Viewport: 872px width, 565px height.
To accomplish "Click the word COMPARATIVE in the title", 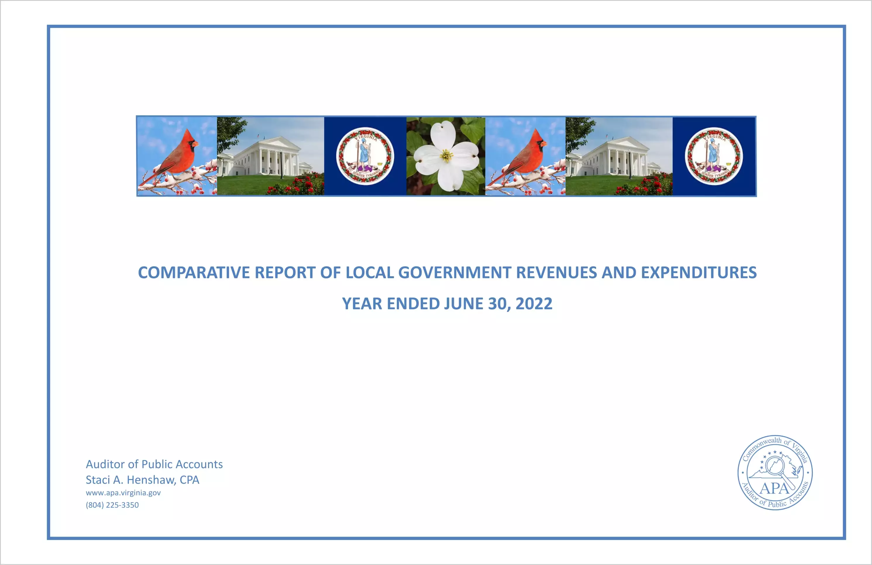I will click(x=193, y=273).
